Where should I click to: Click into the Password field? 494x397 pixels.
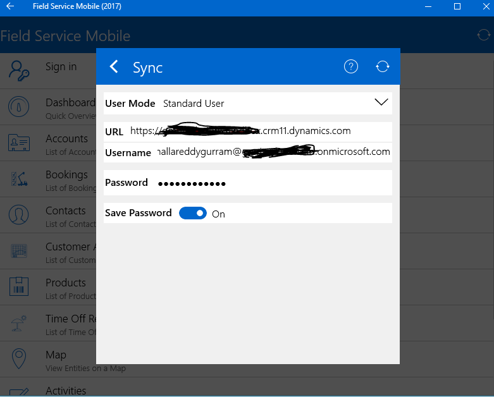[x=247, y=183]
